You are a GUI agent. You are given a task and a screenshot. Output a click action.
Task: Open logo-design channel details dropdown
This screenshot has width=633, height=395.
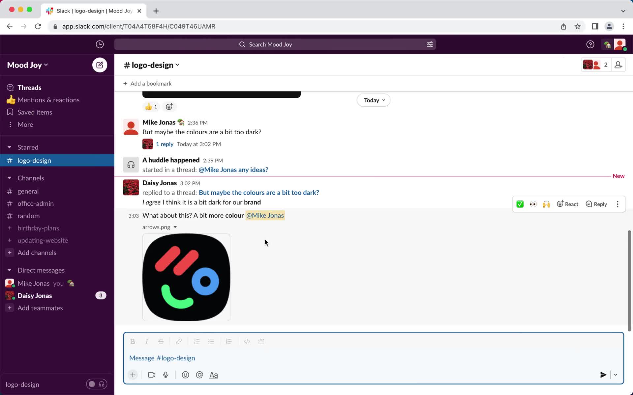(x=151, y=65)
